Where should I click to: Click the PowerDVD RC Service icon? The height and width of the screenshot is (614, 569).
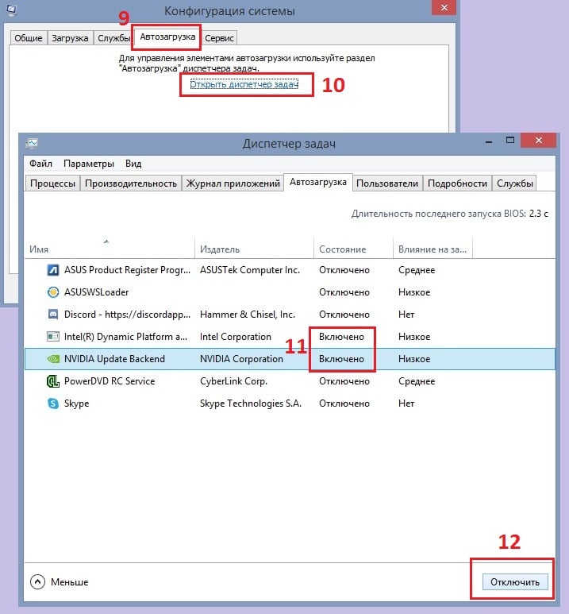[53, 381]
